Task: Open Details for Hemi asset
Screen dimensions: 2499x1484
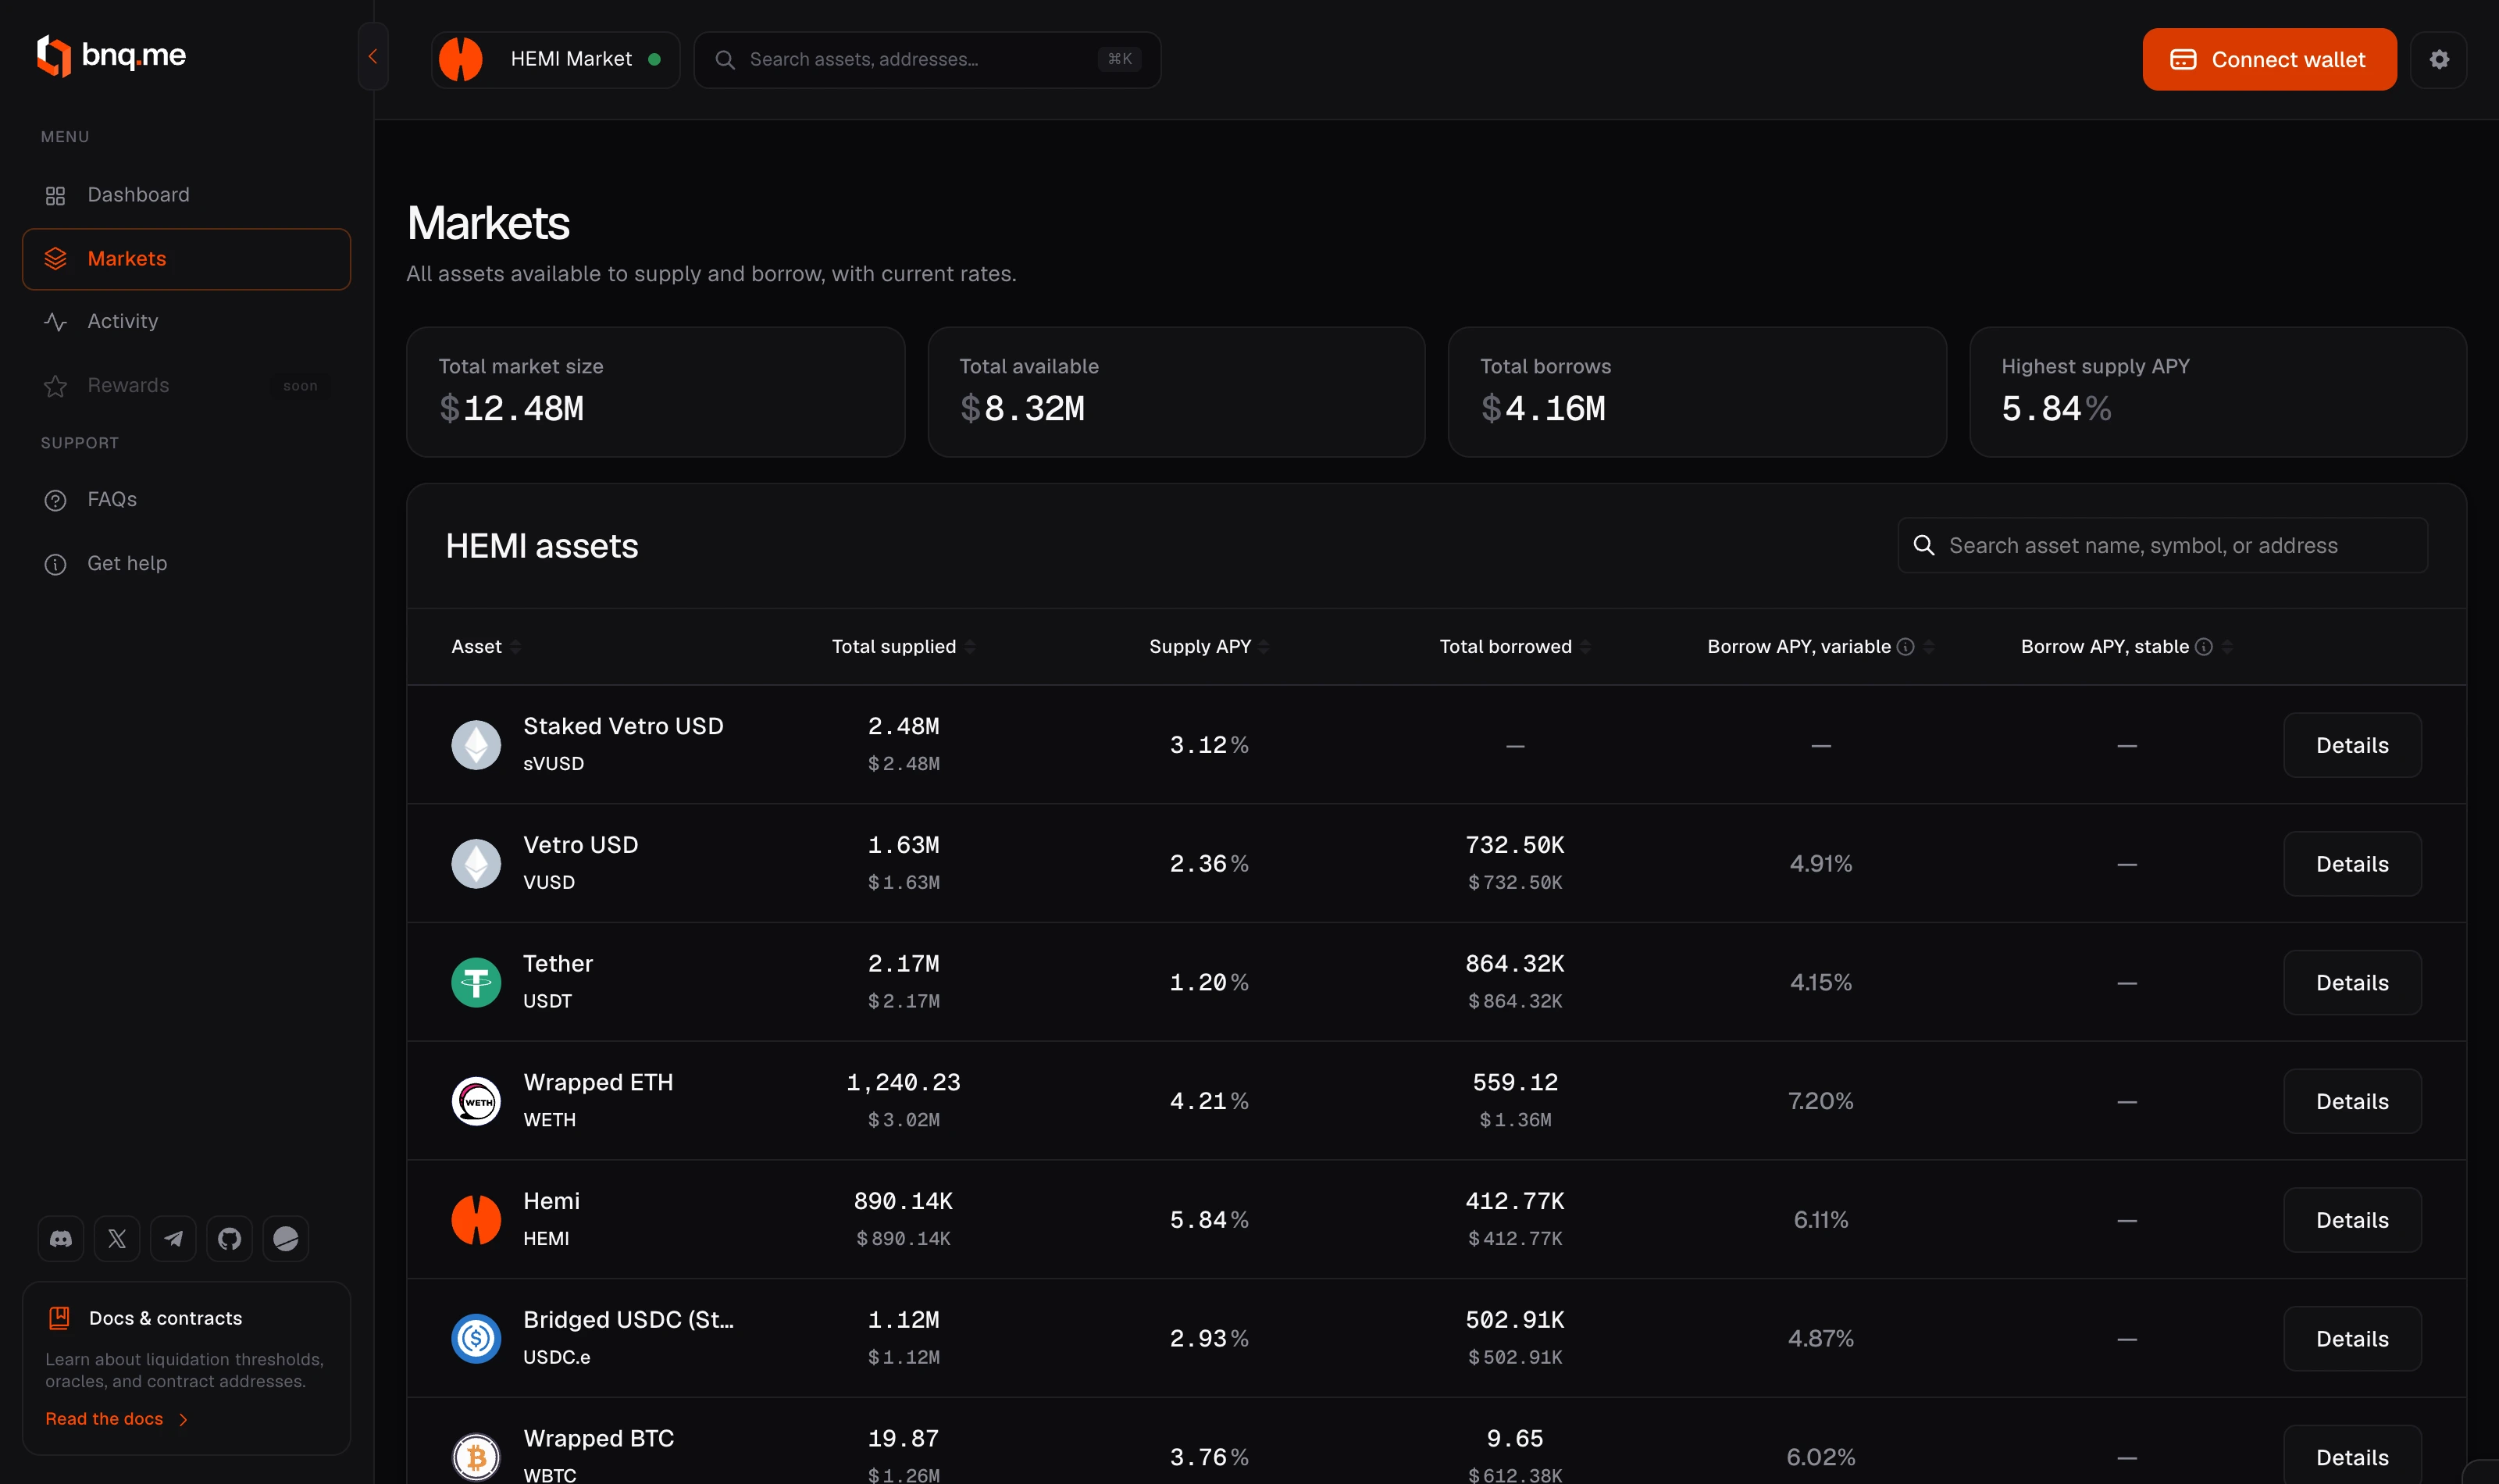Action: (x=2351, y=1220)
